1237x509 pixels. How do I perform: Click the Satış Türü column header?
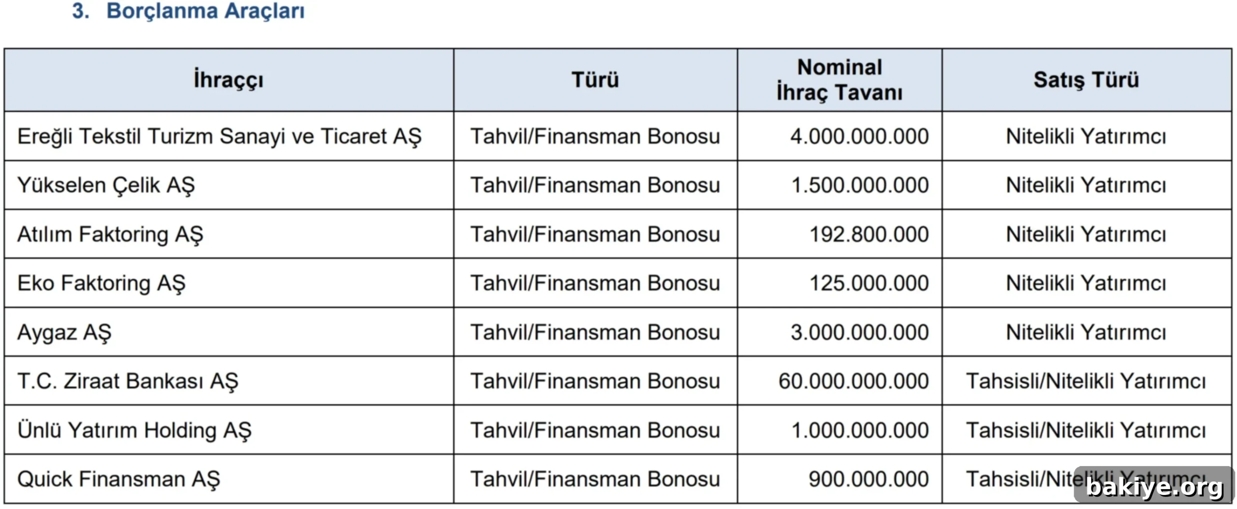pyautogui.click(x=1087, y=80)
